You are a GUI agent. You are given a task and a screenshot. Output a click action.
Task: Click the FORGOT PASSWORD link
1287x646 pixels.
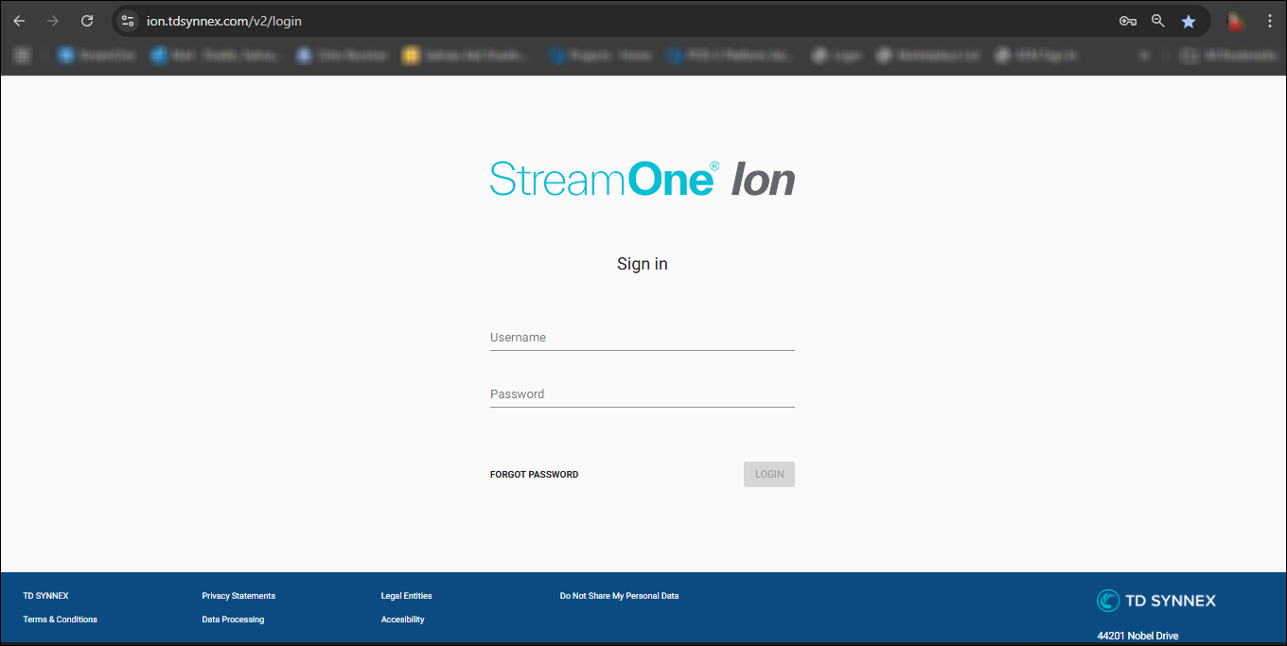534,475
